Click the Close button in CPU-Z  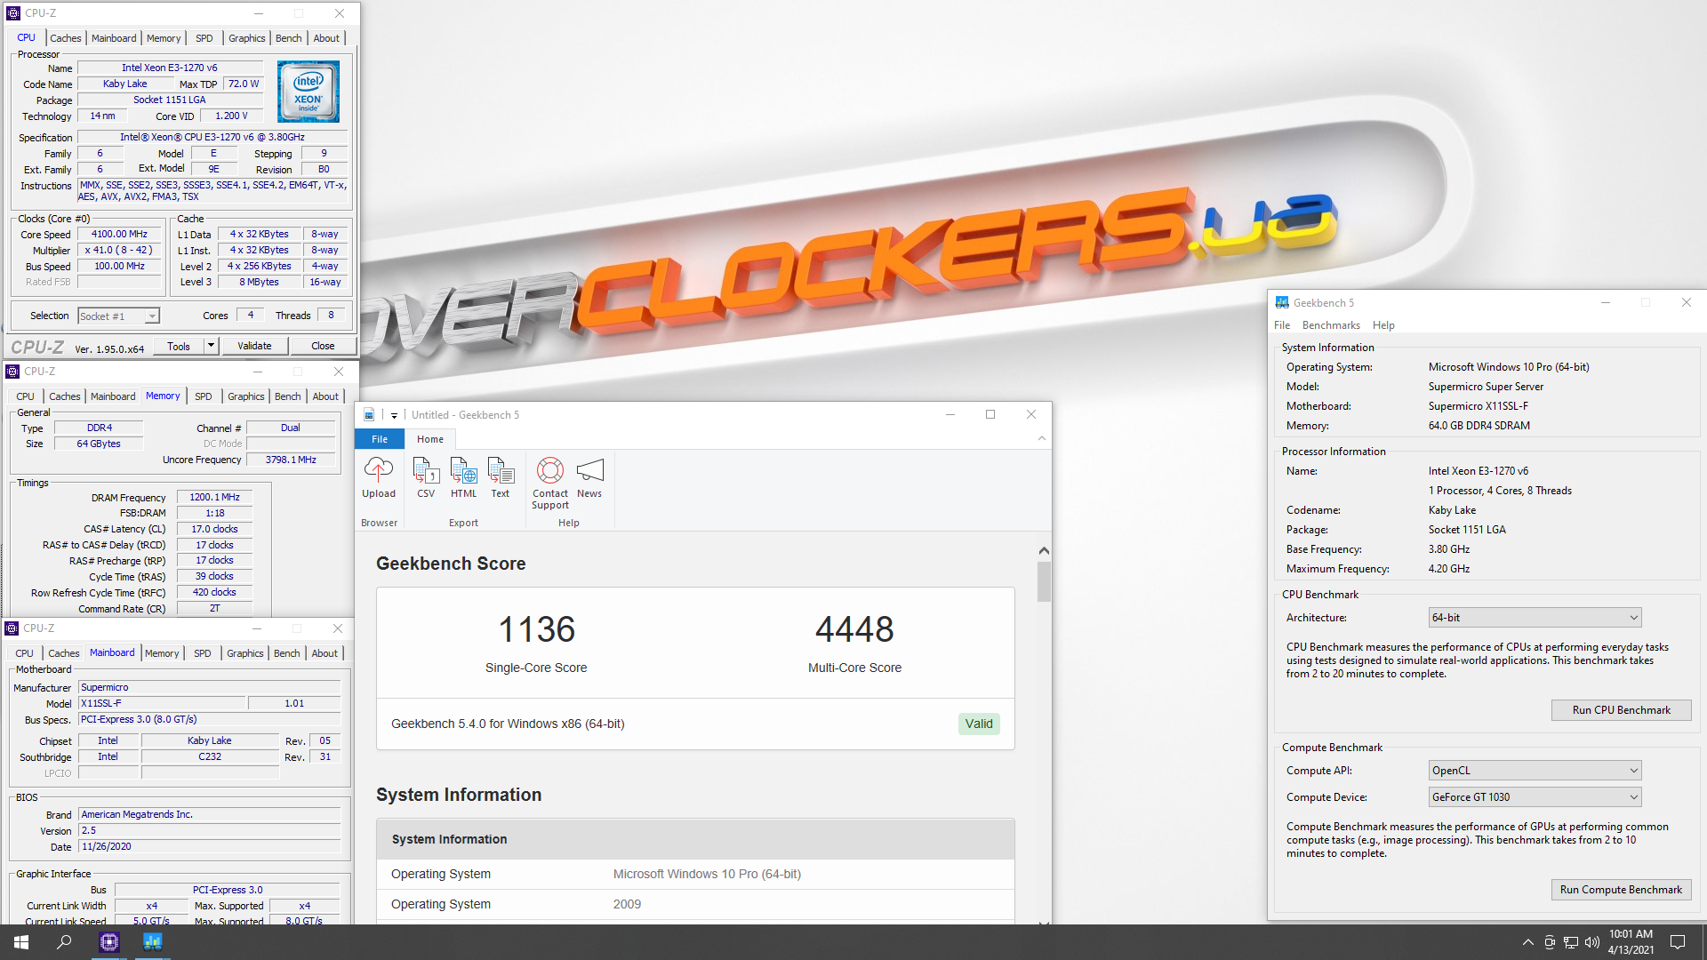point(323,346)
